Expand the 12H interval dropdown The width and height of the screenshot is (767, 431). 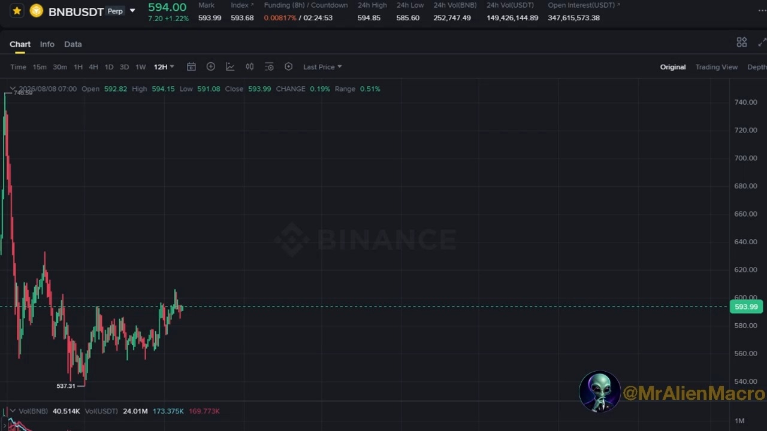[164, 67]
